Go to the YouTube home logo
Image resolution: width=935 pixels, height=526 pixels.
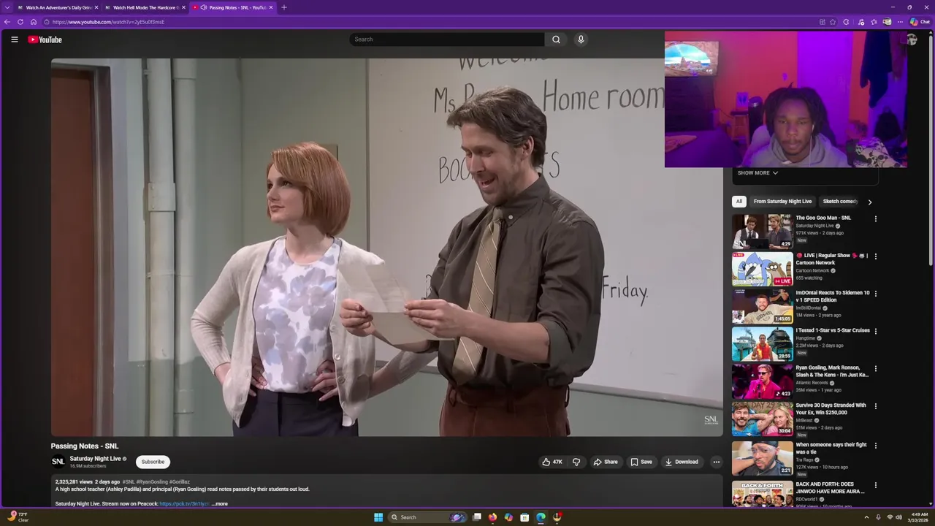(45, 39)
